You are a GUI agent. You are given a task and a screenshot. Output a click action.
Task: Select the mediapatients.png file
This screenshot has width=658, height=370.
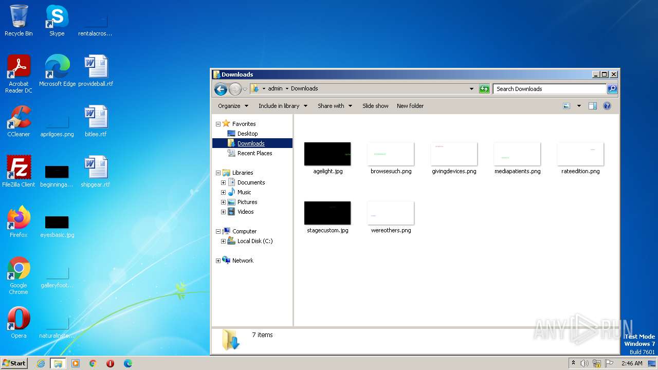517,159
